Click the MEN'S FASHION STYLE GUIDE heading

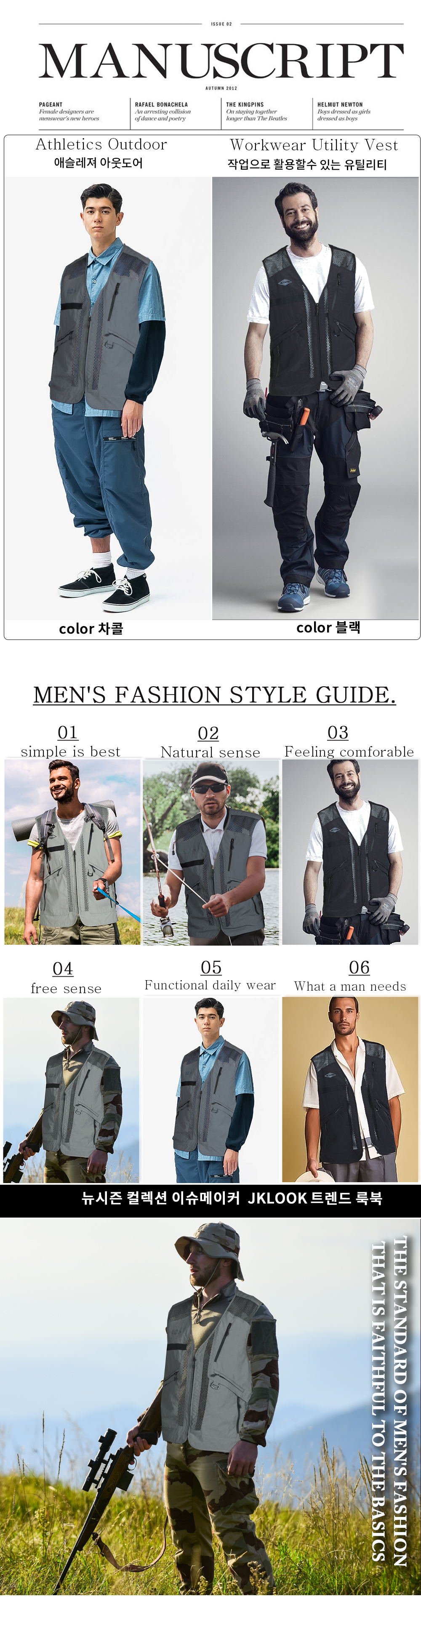click(x=214, y=694)
